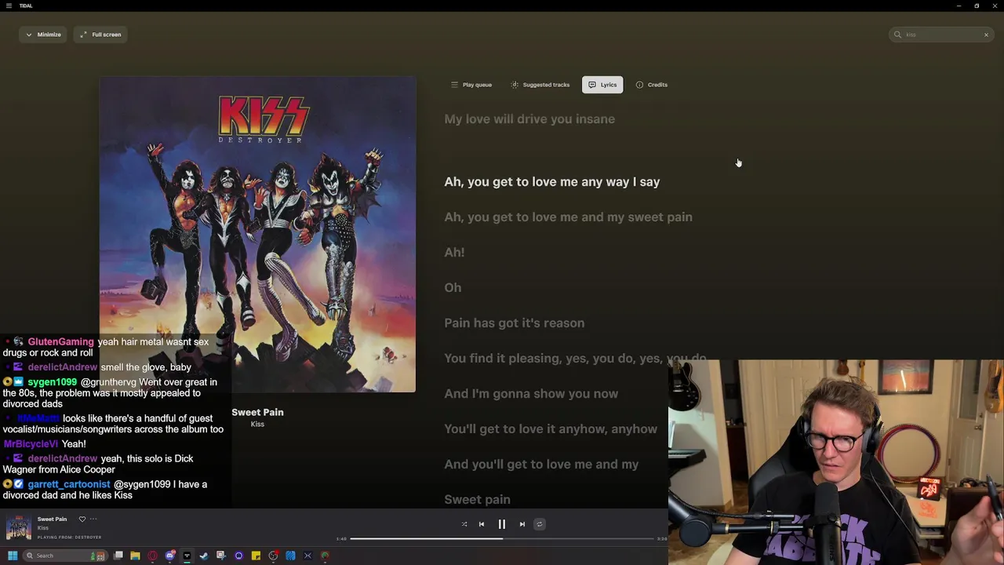The width and height of the screenshot is (1004, 565).
Task: Open the Windows Start menu
Action: [x=12, y=556]
